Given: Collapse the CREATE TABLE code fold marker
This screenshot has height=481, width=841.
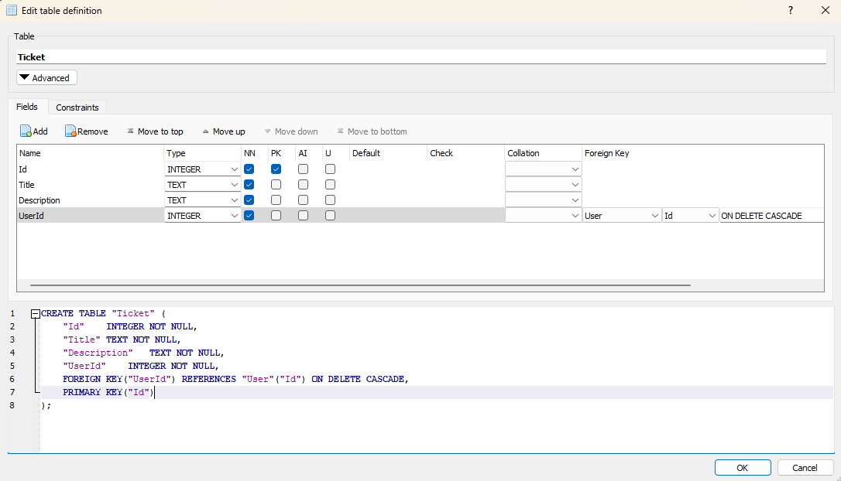Looking at the screenshot, I should point(35,314).
